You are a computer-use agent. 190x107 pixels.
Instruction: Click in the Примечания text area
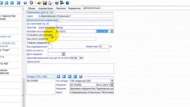70,69
